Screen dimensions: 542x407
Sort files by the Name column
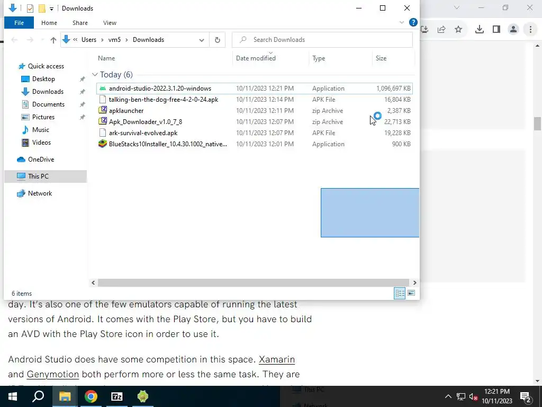coord(106,58)
